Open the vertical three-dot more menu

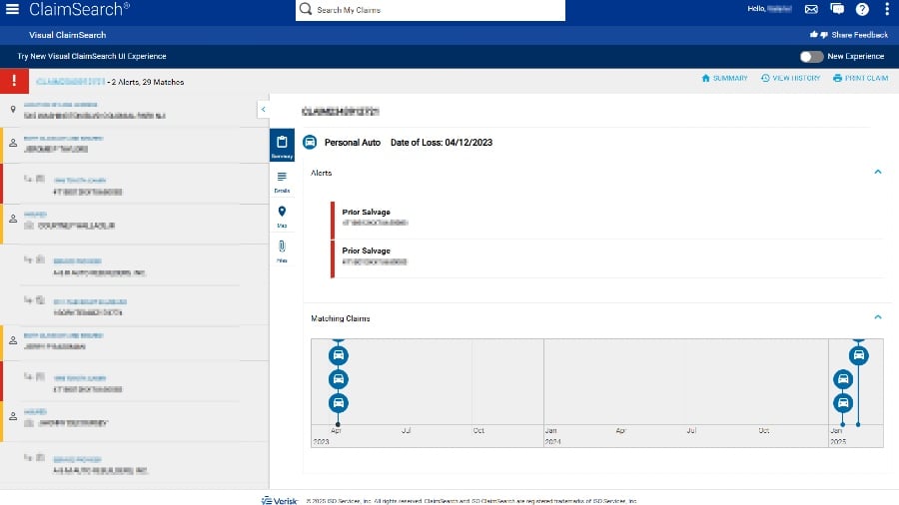(x=886, y=9)
